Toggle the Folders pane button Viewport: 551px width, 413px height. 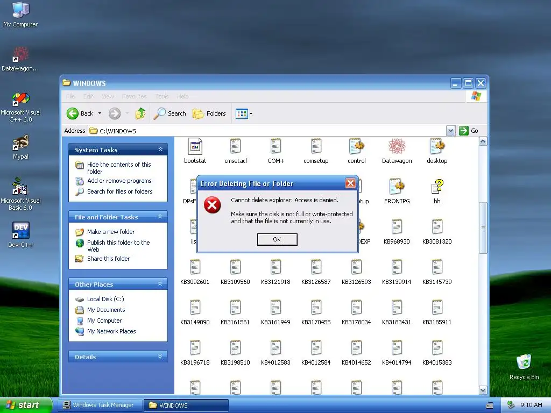[x=209, y=113]
